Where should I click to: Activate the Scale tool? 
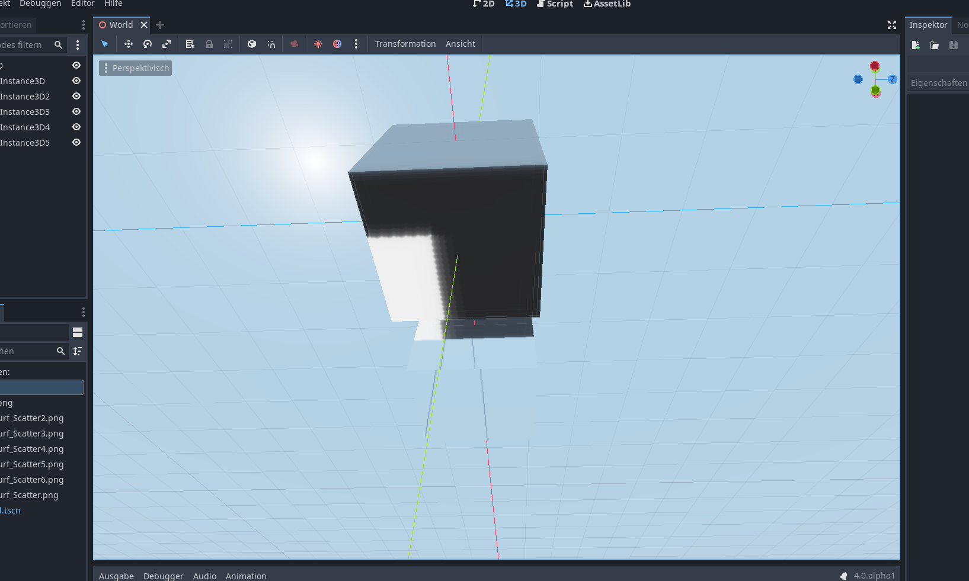(167, 44)
